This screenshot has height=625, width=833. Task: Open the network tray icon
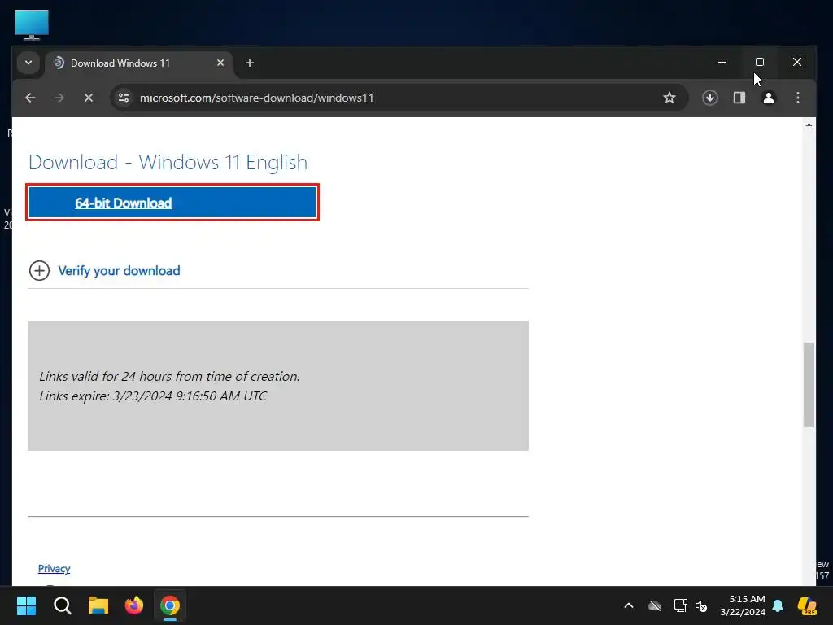[x=680, y=605]
